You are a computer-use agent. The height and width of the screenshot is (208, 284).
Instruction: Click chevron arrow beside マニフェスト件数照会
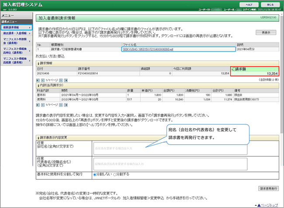tap(30, 41)
